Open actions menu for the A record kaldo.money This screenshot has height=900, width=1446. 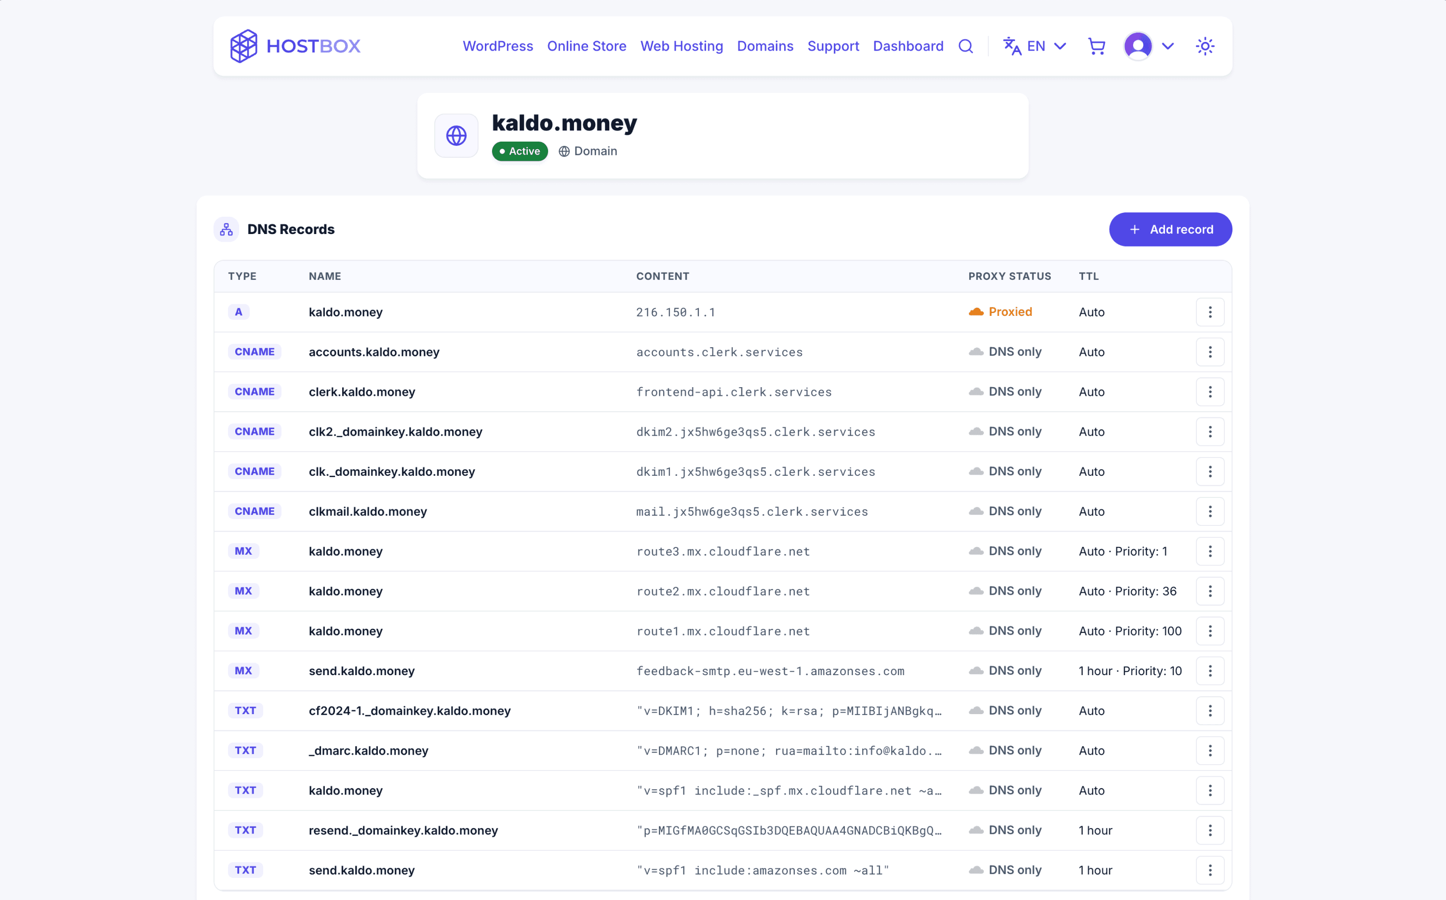[1210, 312]
